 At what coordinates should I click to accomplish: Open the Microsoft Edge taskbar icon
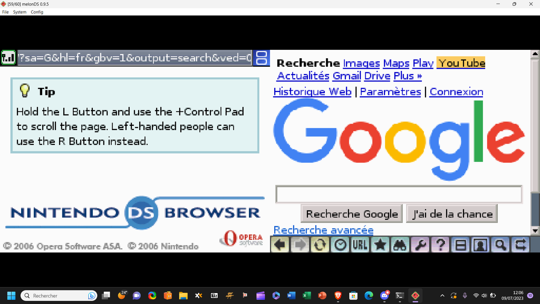click(x=369, y=296)
